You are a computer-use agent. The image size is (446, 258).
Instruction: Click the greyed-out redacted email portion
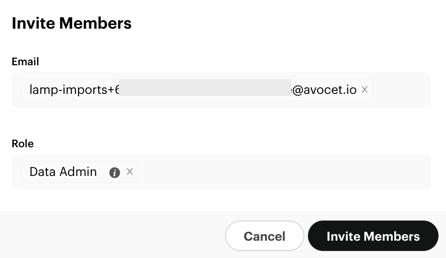[x=205, y=87]
